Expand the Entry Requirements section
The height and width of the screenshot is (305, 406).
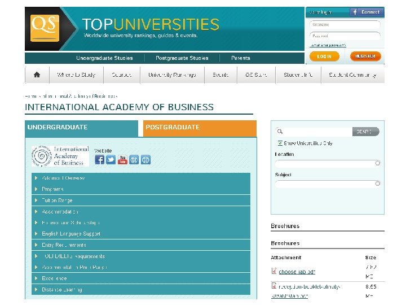coord(141,245)
